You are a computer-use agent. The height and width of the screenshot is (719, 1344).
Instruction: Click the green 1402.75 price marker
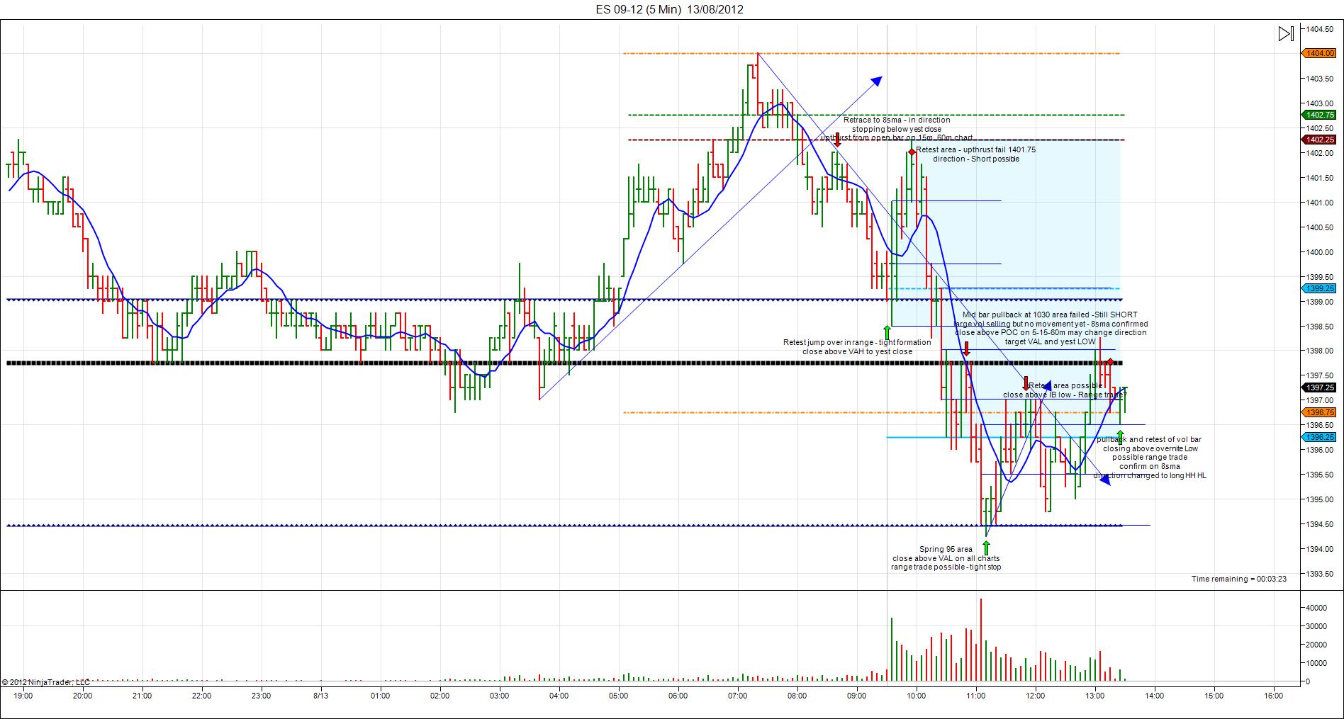[1319, 115]
